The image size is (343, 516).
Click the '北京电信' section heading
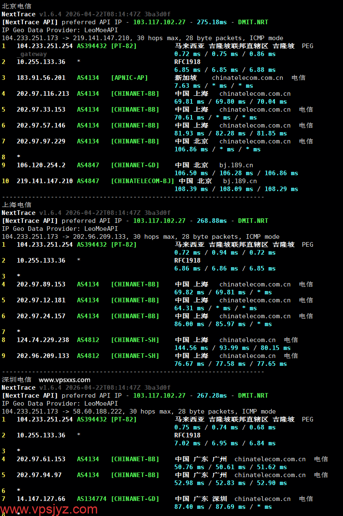tap(17, 6)
